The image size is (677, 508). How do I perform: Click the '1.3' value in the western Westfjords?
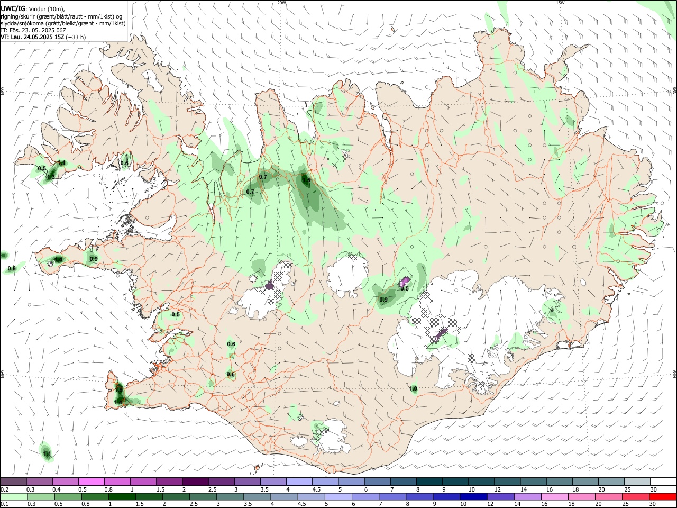tap(51, 177)
